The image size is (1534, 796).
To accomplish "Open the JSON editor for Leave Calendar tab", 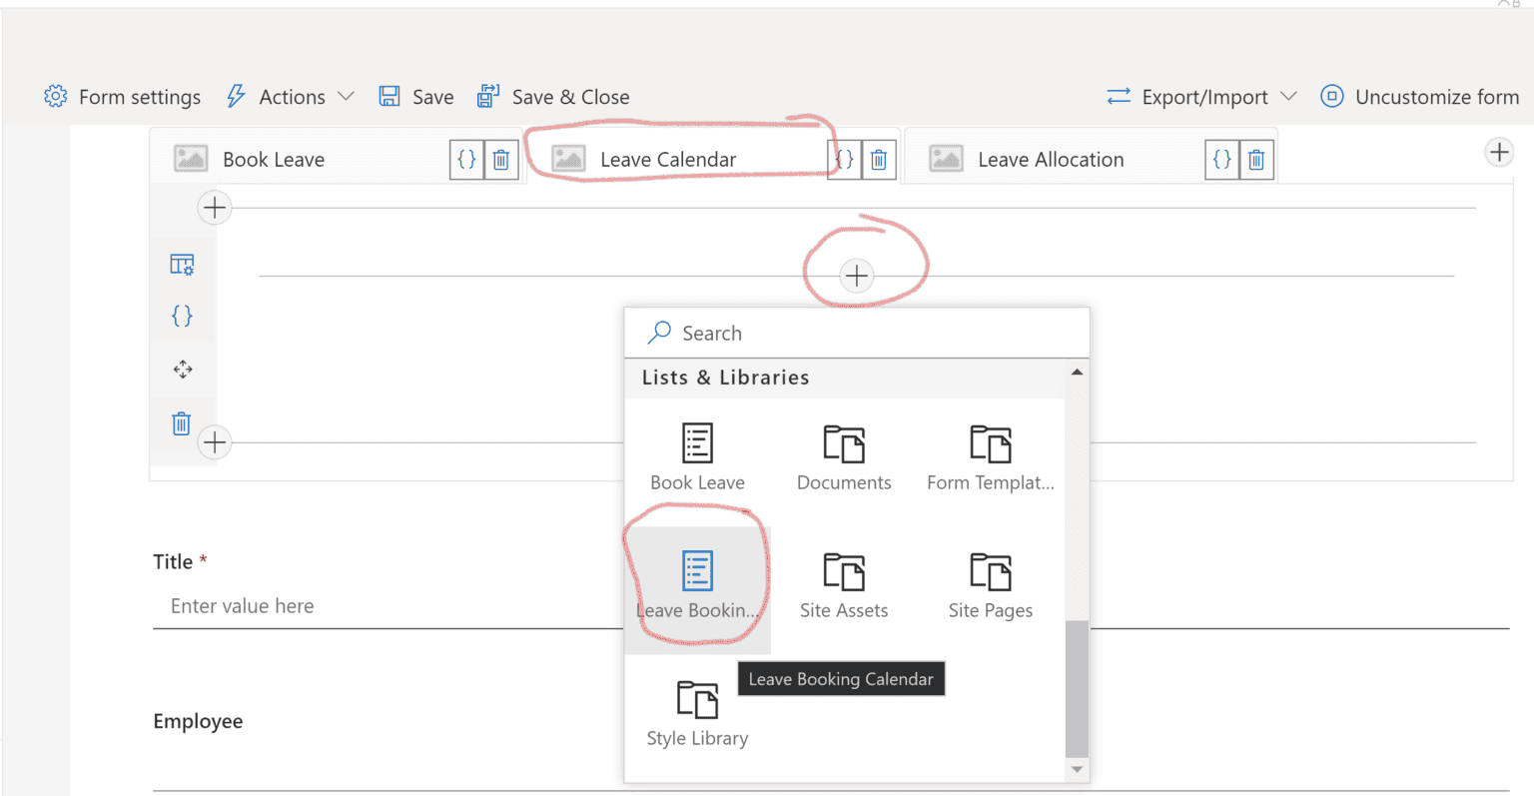I will (x=843, y=158).
